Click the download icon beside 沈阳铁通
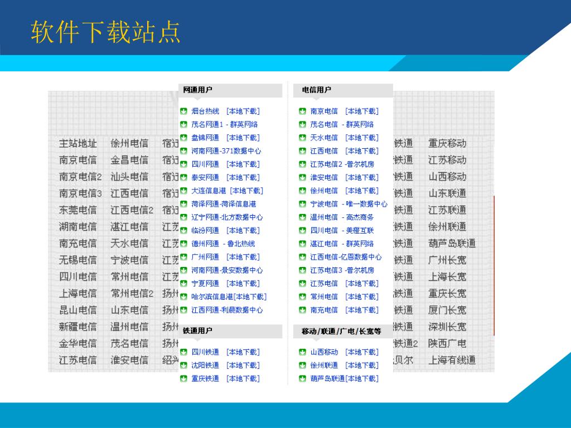 184,366
